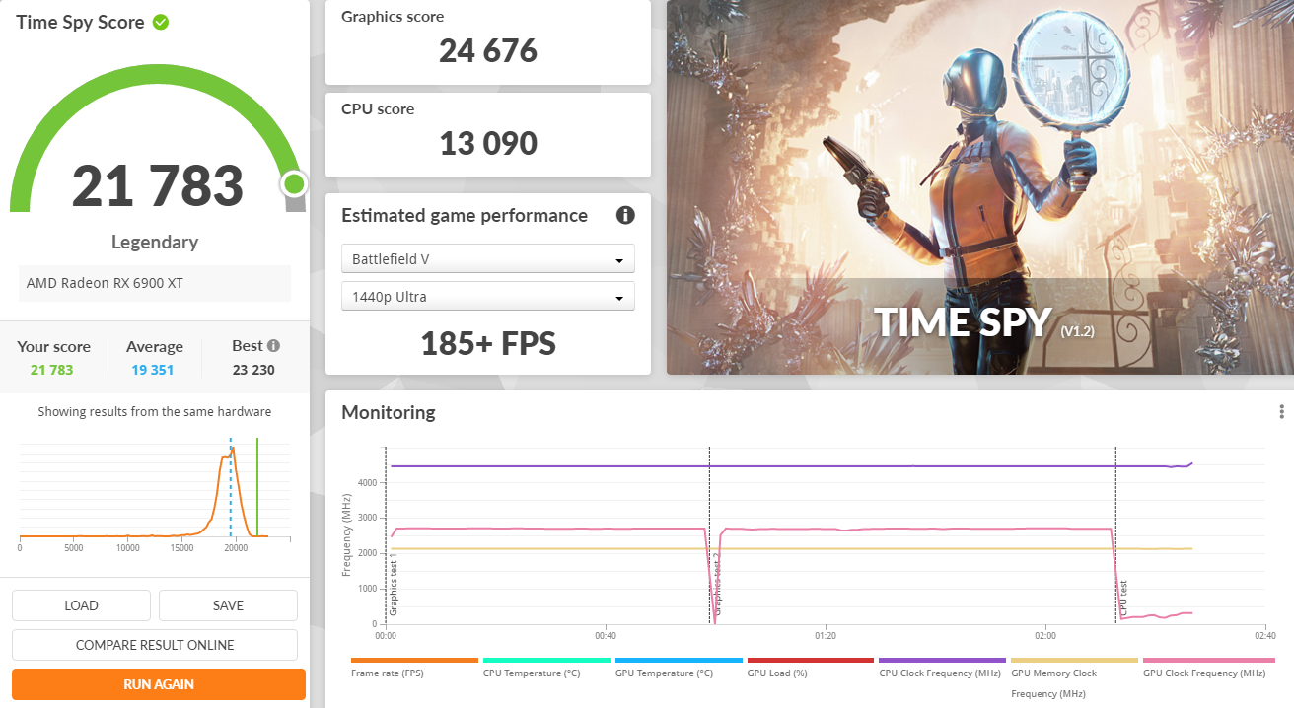Click the SAVE button
Image resolution: width=1294 pixels, height=708 pixels.
coord(228,605)
